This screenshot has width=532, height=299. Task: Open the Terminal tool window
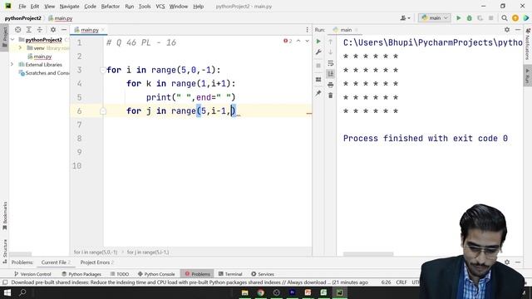230,274
